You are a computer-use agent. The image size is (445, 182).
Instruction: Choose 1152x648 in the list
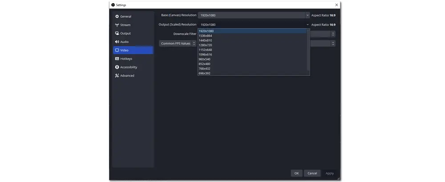coord(252,50)
